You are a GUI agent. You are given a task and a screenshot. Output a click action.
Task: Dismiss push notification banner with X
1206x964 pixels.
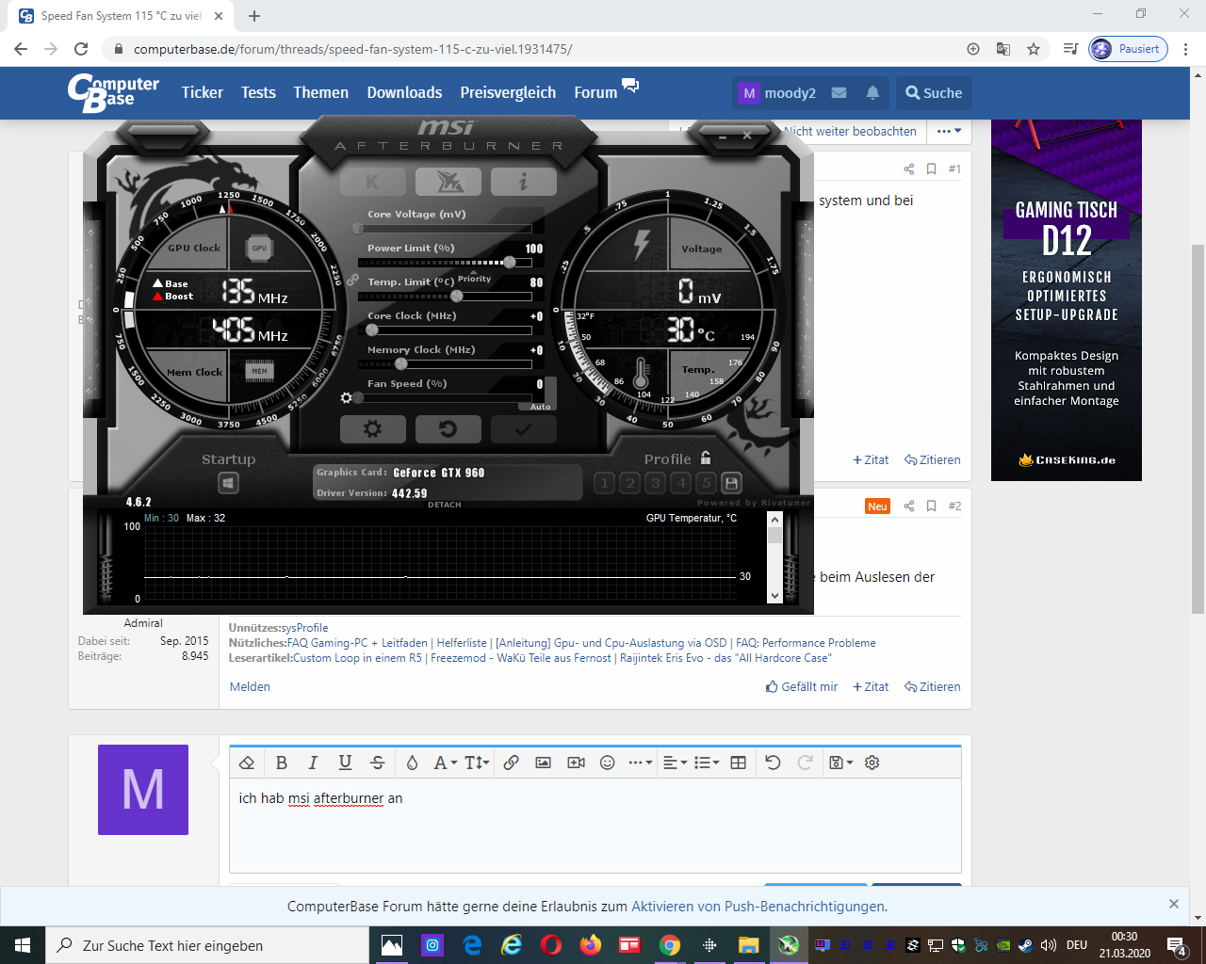(1173, 904)
